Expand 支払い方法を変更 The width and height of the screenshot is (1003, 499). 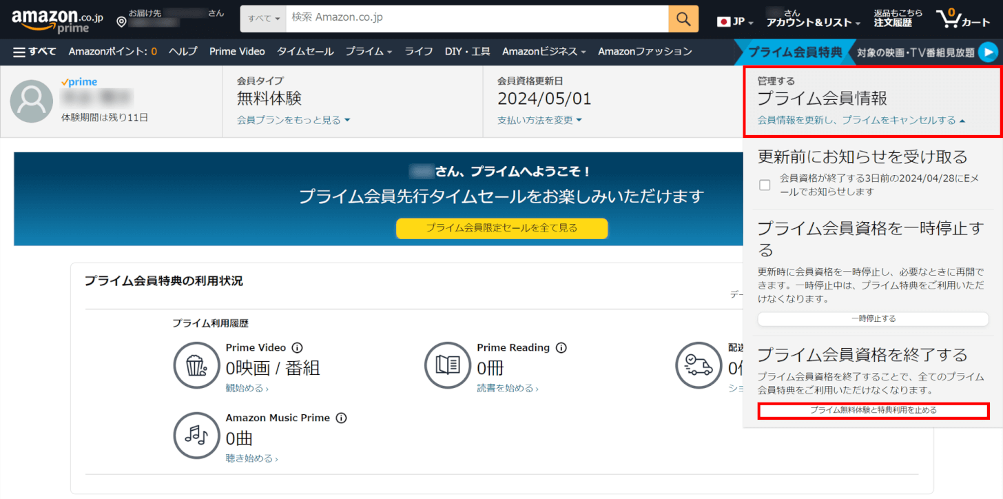click(x=539, y=121)
